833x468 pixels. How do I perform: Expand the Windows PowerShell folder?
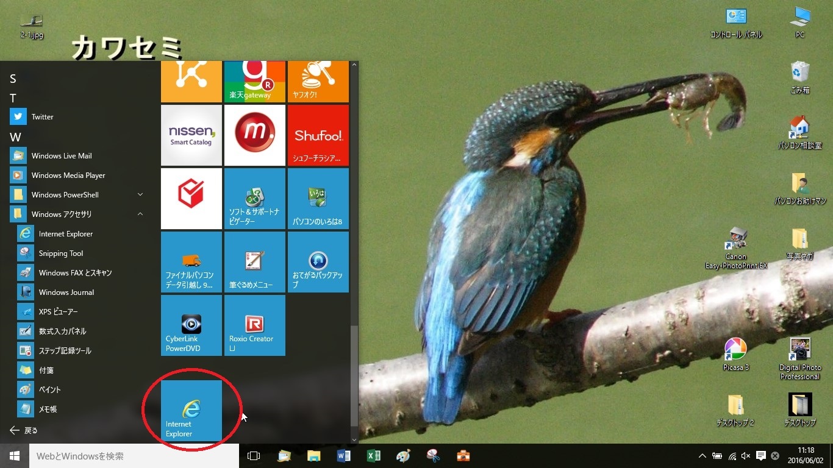pos(77,194)
